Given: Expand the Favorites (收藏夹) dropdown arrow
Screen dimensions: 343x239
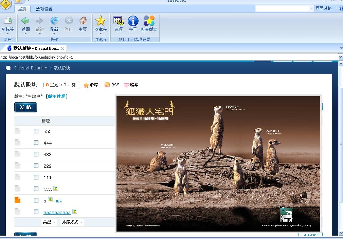Looking at the screenshot, I should coord(101,34).
